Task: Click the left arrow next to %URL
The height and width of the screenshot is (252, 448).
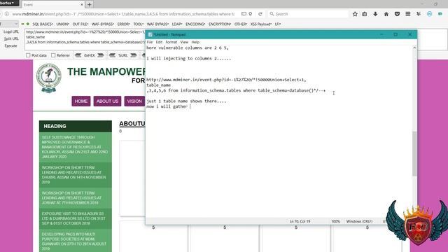Action: click(x=112, y=55)
